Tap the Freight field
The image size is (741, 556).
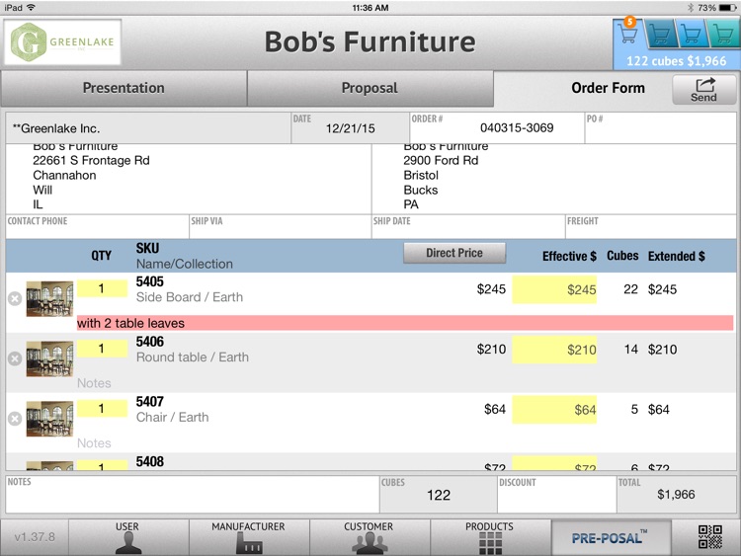click(651, 227)
